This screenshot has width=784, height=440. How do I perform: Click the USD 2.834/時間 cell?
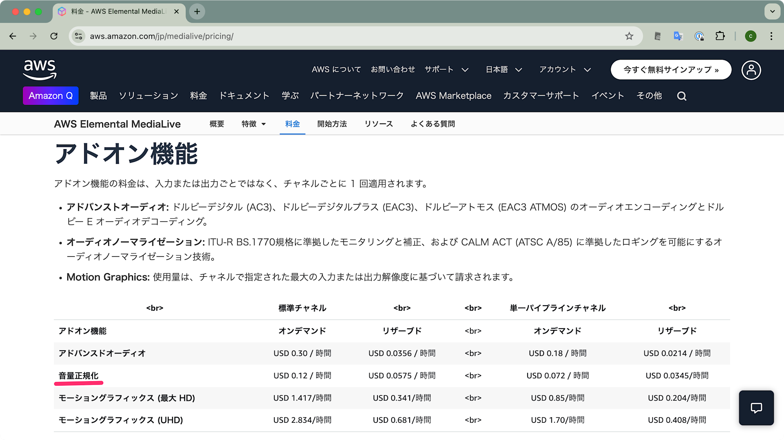pyautogui.click(x=302, y=420)
